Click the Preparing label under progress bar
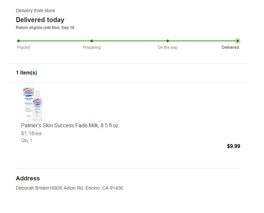Viewport: 264px width, 213px height. point(92,47)
